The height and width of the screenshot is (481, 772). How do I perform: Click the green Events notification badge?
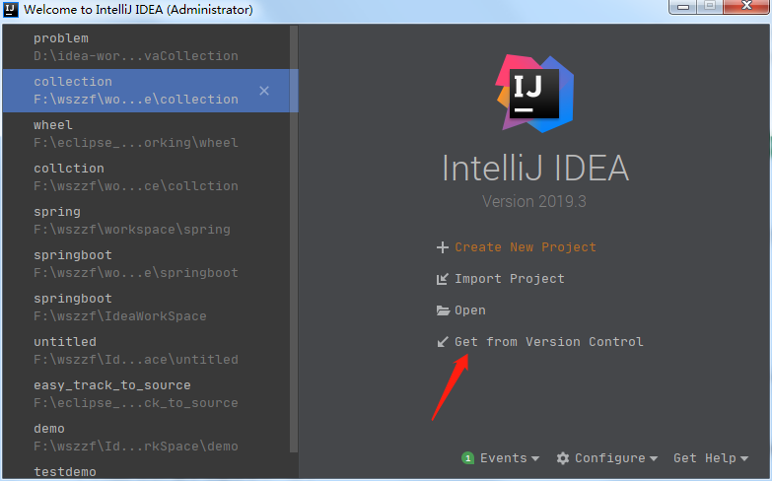468,458
